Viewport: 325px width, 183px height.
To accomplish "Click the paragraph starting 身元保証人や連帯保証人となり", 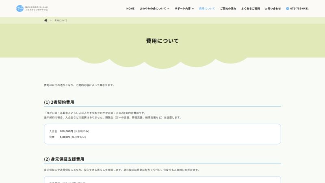I will pyautogui.click(x=122, y=170).
